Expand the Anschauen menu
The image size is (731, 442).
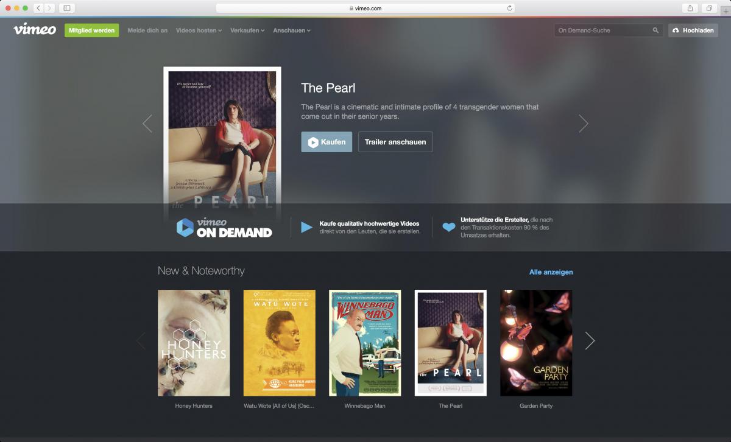[292, 30]
